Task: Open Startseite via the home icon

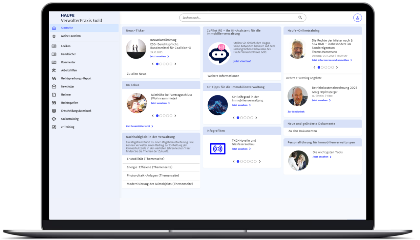Action: [x=54, y=28]
